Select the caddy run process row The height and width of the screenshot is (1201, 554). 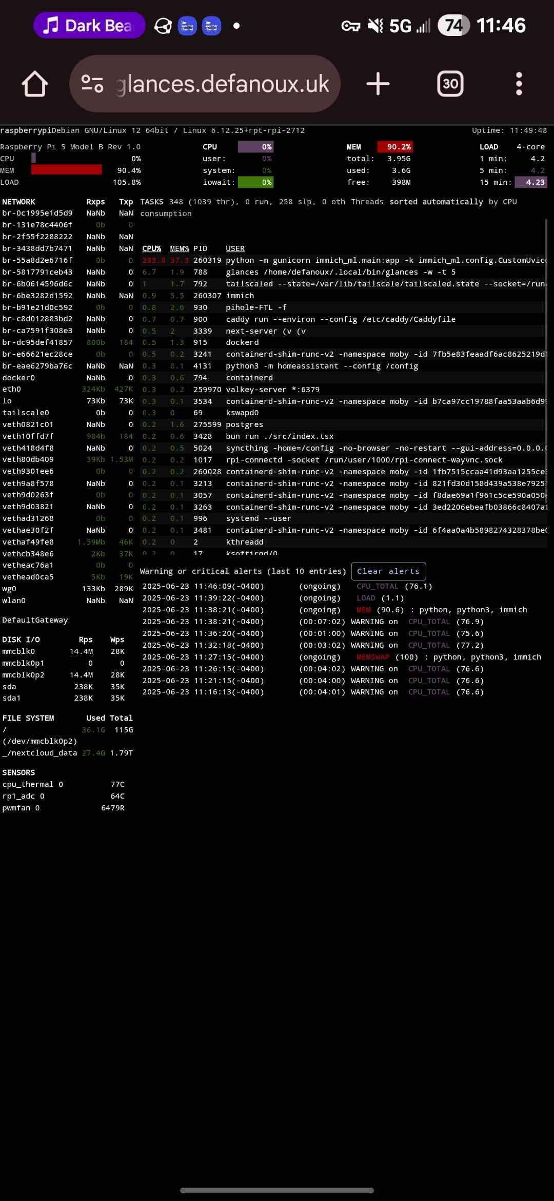344,319
